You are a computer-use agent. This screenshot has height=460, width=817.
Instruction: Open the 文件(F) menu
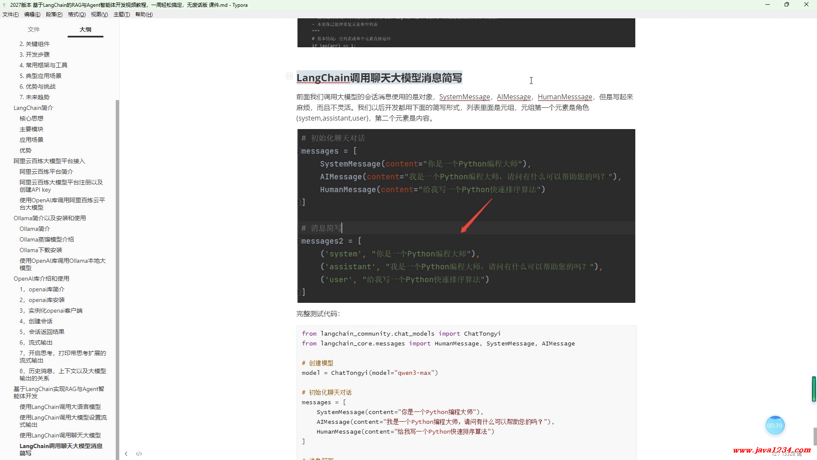11,14
